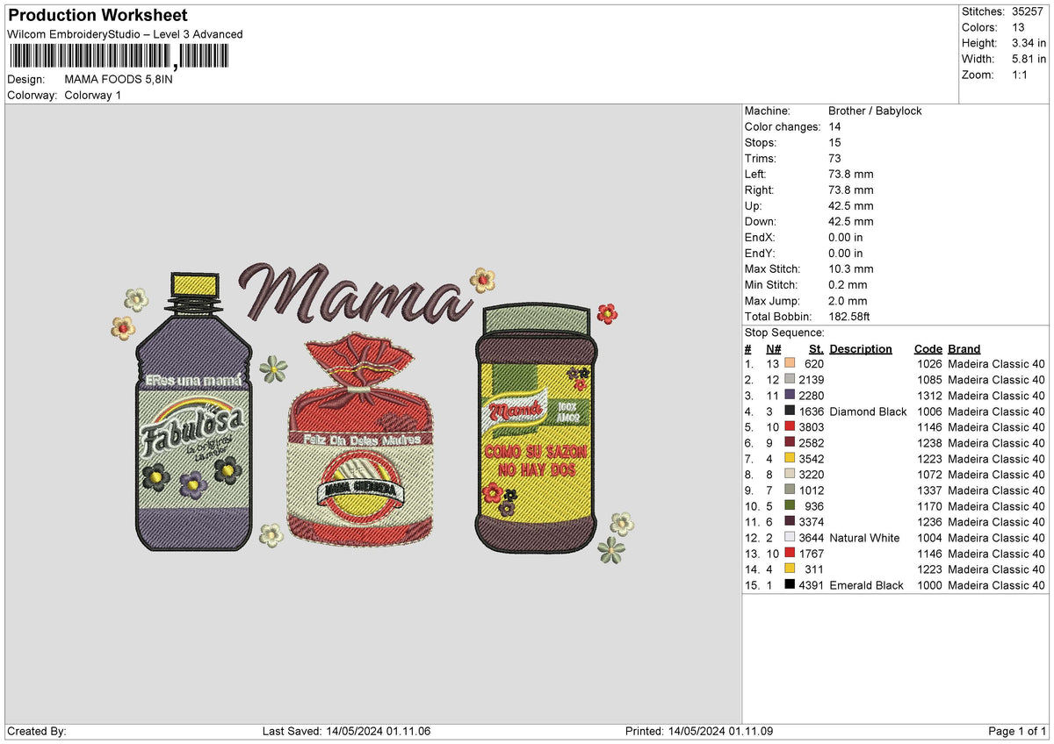The width and height of the screenshot is (1054, 744).
Task: Click the Right value '73.8 mm'
Action: [x=850, y=190]
